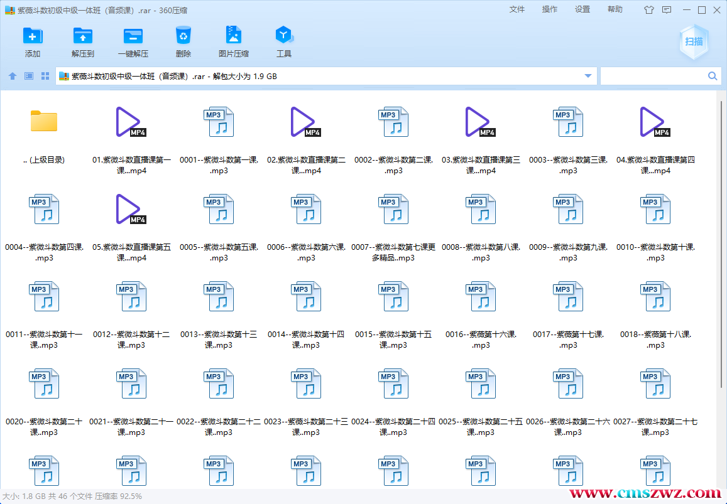
Task: Switch to the list view mode icon
Action: click(x=29, y=76)
